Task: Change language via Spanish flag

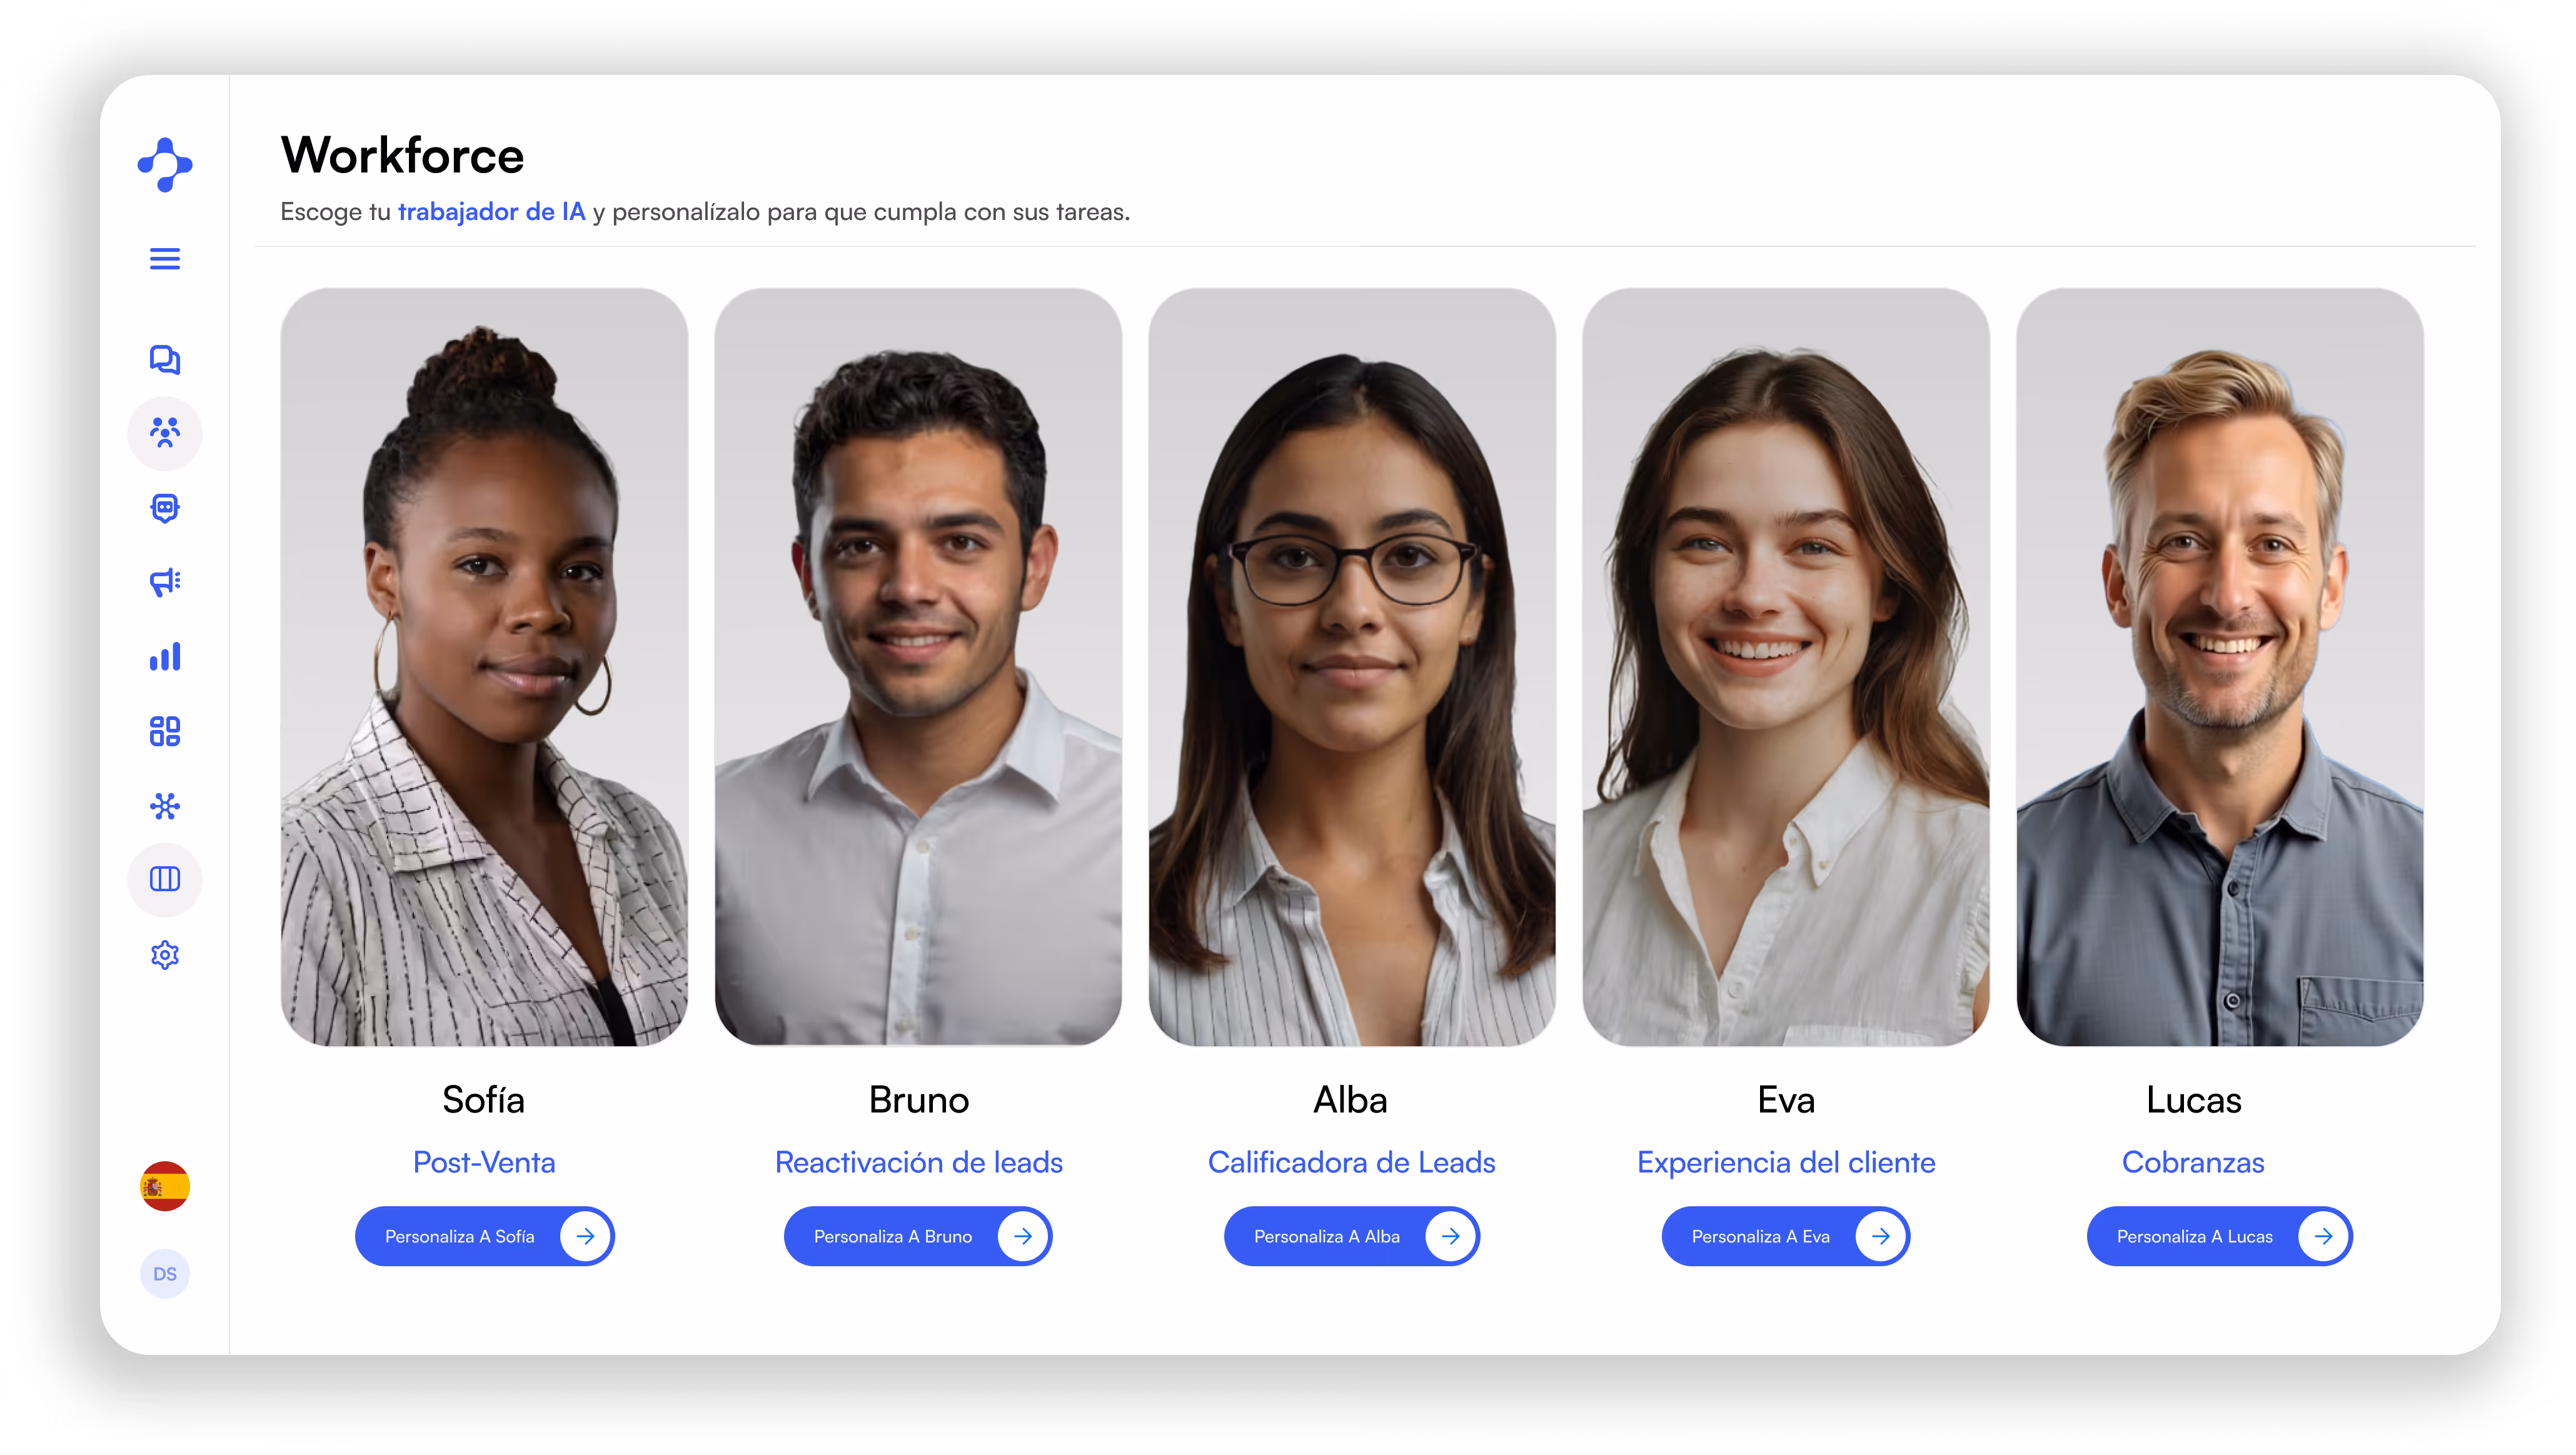Action: (x=165, y=1186)
